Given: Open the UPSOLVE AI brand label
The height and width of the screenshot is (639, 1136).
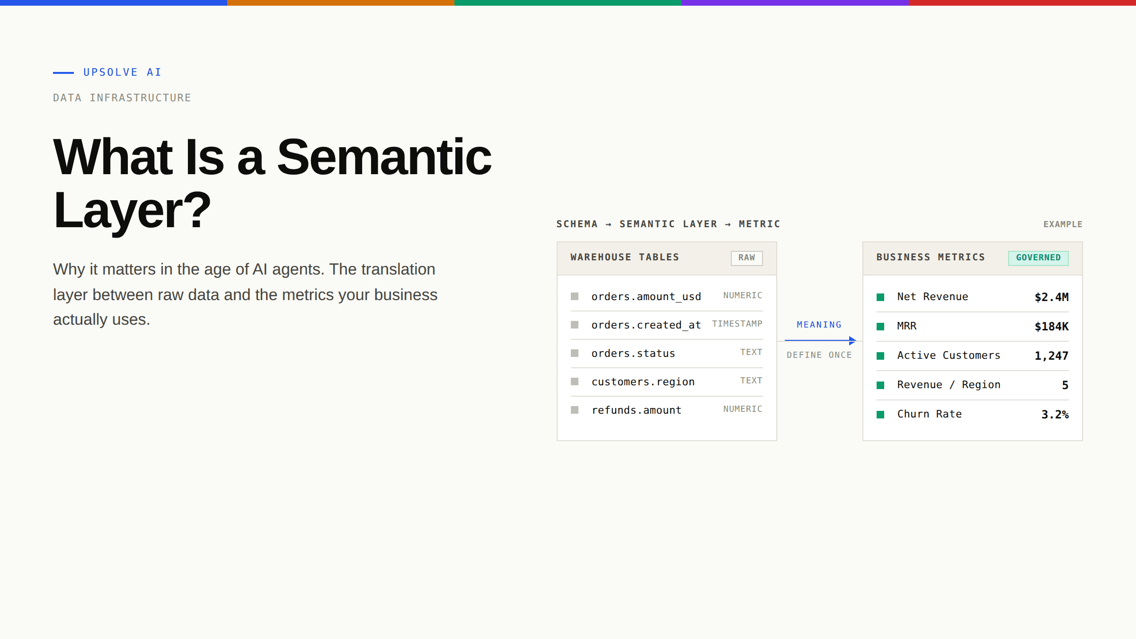Looking at the screenshot, I should point(123,72).
